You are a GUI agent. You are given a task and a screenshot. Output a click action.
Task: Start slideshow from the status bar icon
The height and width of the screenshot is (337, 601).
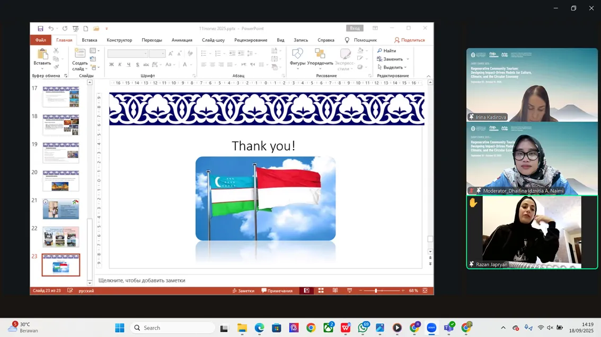[349, 291]
